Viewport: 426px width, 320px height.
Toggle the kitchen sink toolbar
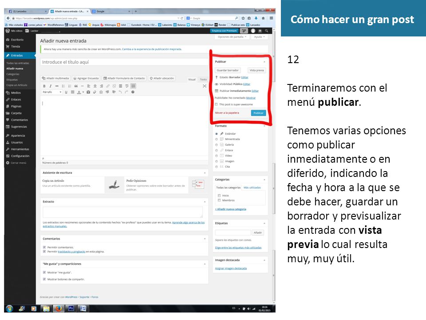[133, 86]
